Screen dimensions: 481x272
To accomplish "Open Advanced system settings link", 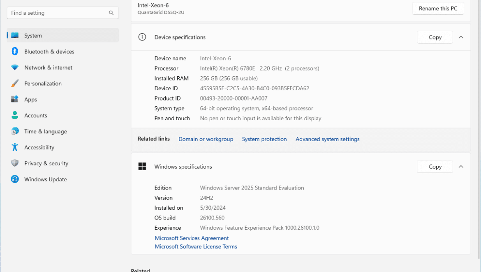I will click(x=327, y=139).
